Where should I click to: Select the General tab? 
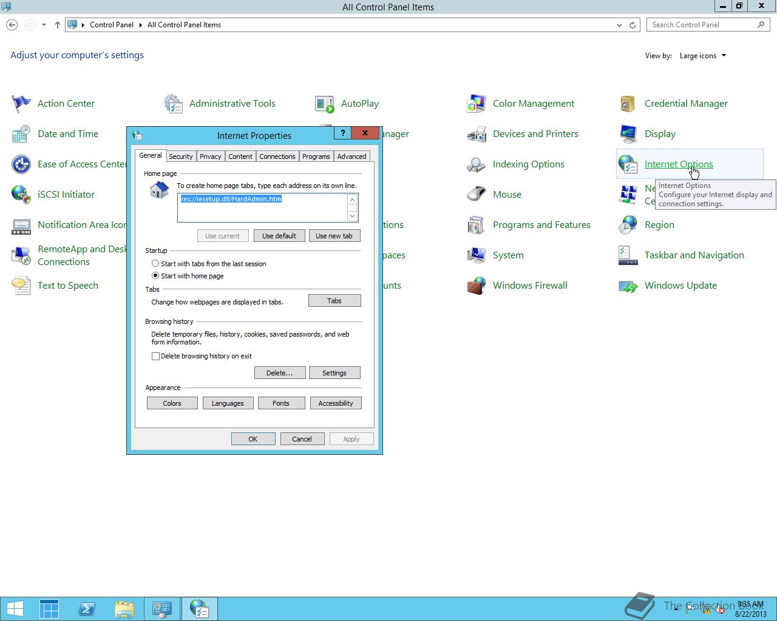click(x=151, y=155)
